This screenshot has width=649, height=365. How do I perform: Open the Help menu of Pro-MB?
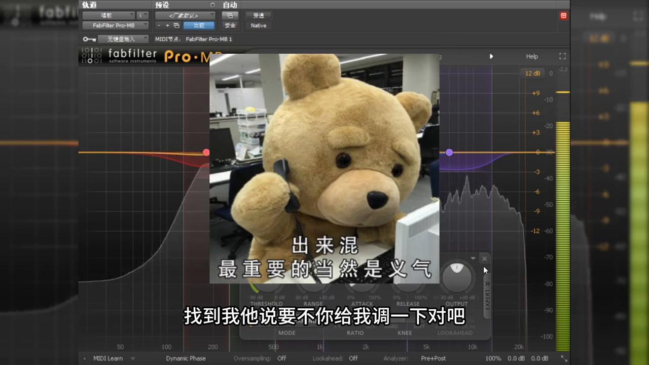pyautogui.click(x=531, y=56)
